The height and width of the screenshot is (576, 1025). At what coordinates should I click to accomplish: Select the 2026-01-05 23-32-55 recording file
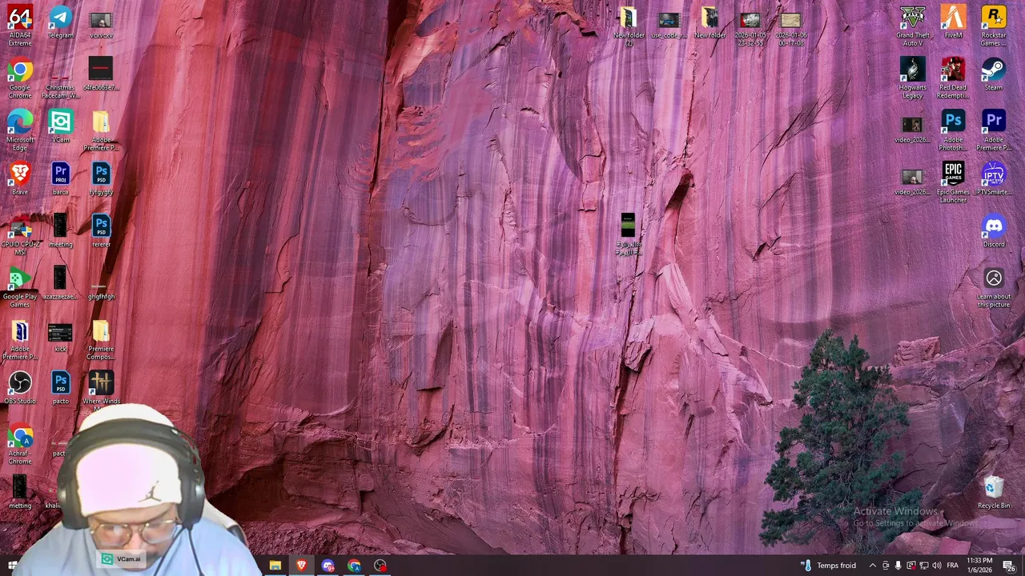(750, 28)
